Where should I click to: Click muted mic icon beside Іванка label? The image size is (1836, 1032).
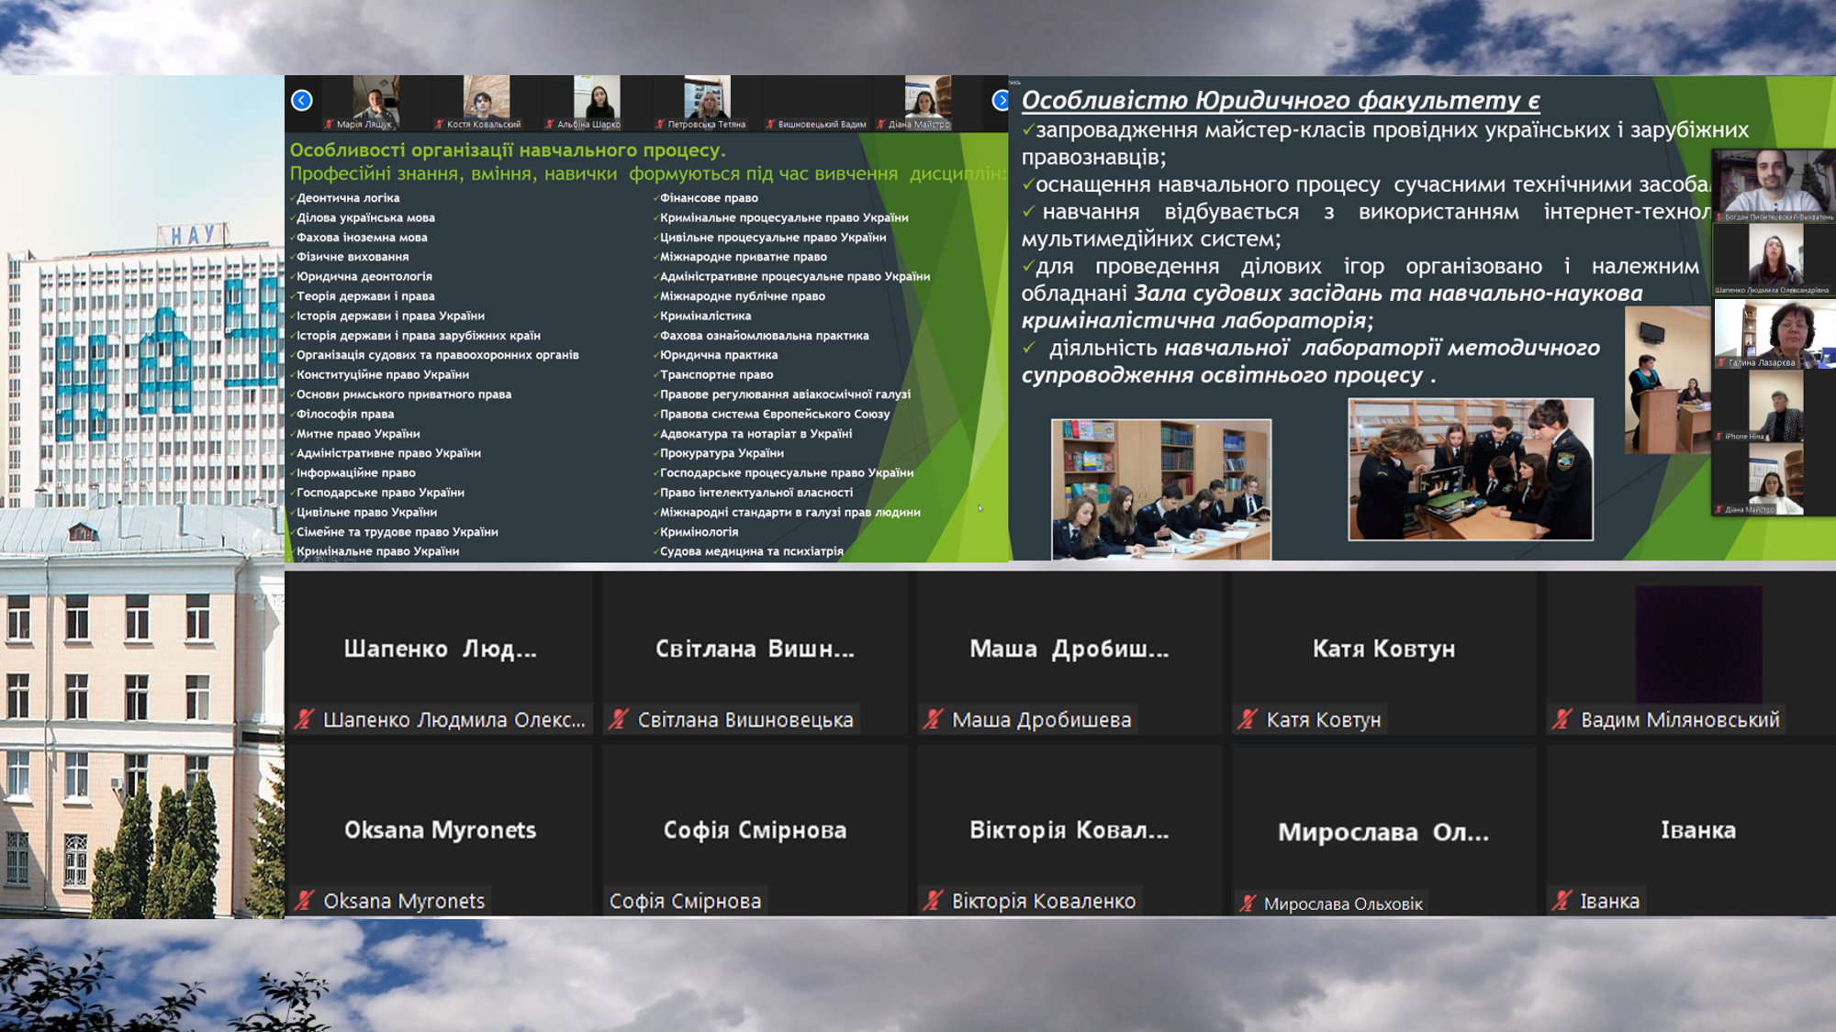point(1562,901)
